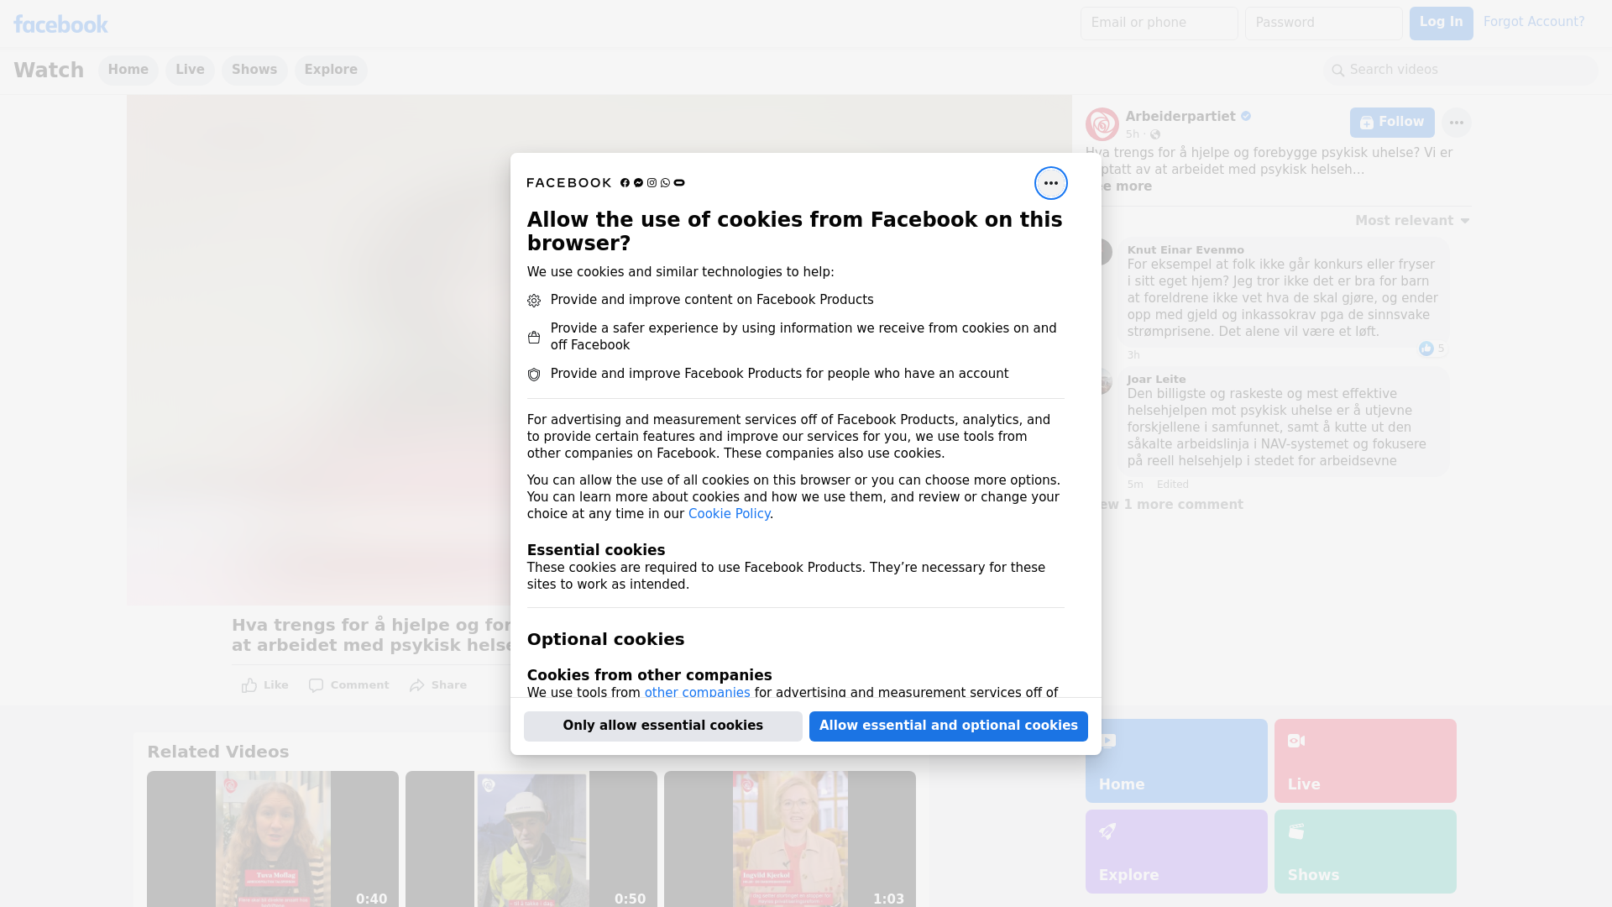Click the Search videos field
The image size is (1612, 907).
(1461, 71)
